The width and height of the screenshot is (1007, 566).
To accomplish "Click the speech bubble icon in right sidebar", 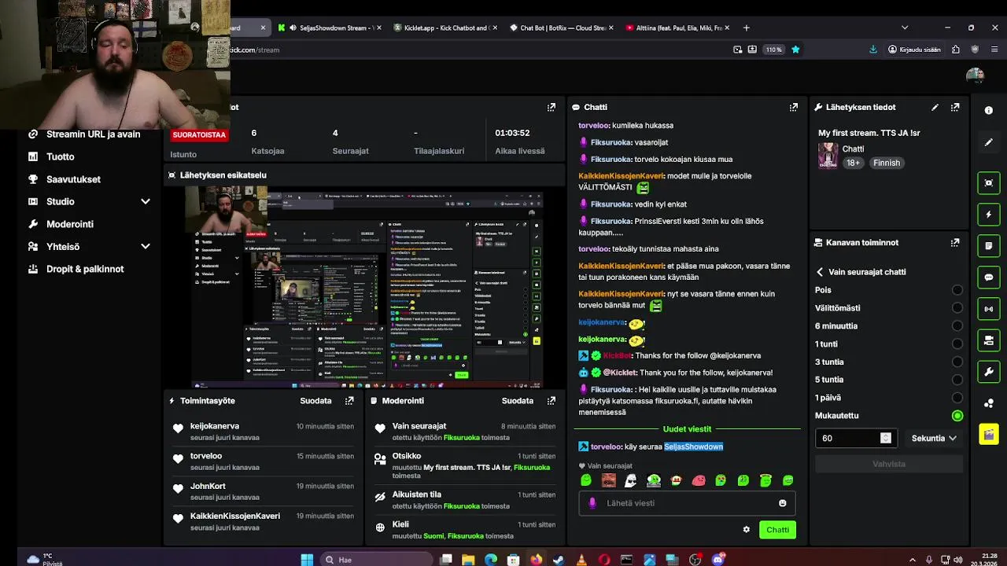I will pyautogui.click(x=989, y=277).
